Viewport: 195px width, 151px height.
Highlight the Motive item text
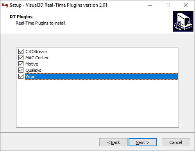(32, 64)
